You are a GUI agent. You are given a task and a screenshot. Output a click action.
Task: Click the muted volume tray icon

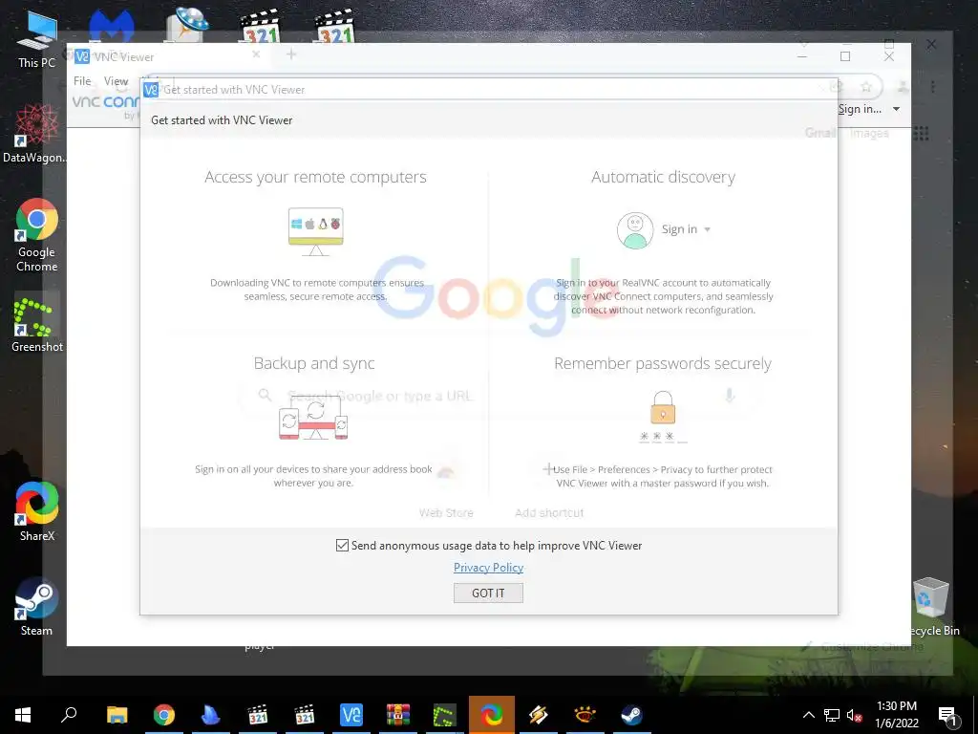pos(855,715)
